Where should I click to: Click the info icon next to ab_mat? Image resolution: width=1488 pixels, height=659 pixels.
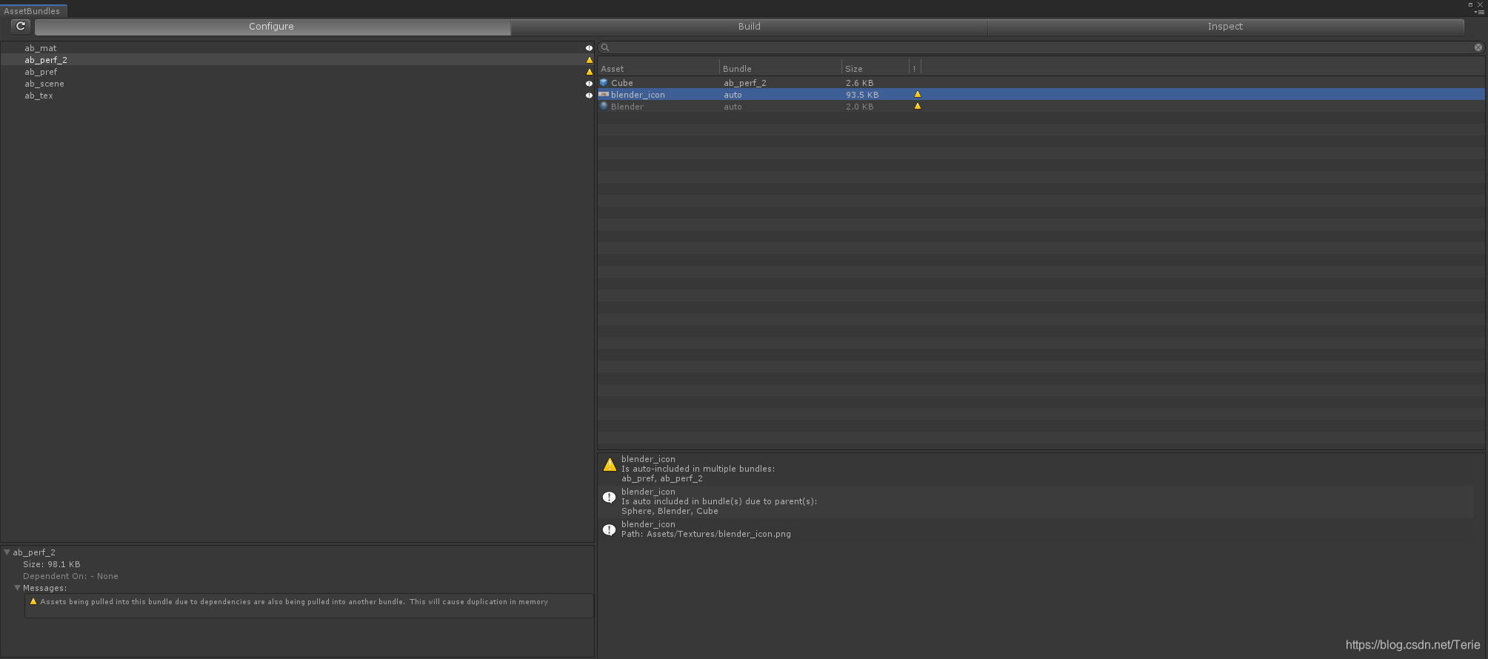coord(589,48)
